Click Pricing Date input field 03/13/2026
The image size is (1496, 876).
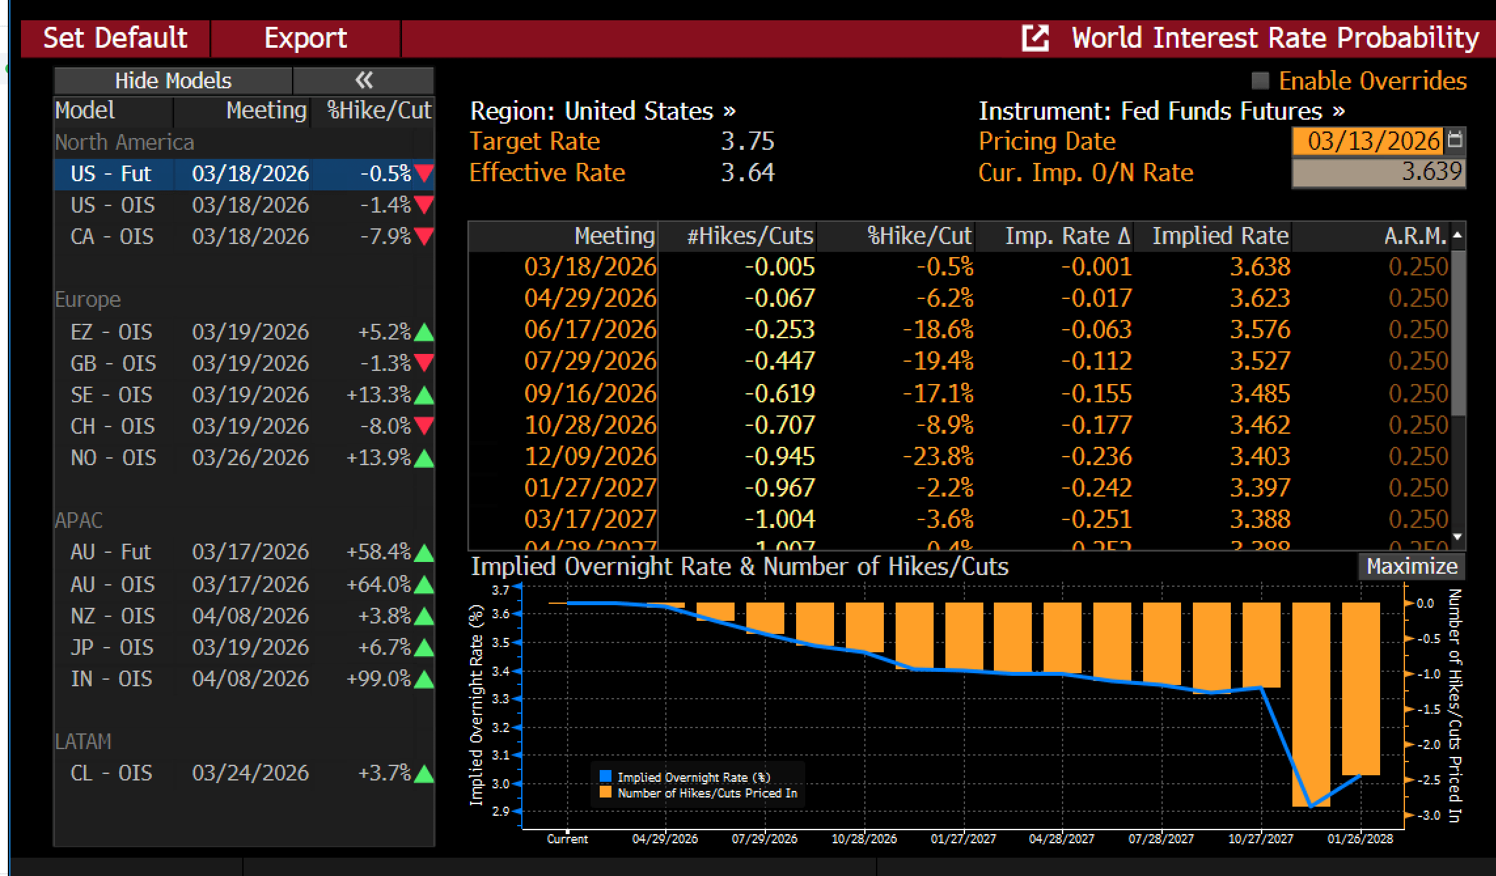(1368, 141)
